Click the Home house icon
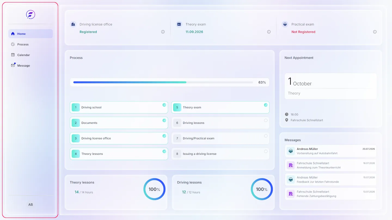This screenshot has width=392, height=220. pos(13,34)
